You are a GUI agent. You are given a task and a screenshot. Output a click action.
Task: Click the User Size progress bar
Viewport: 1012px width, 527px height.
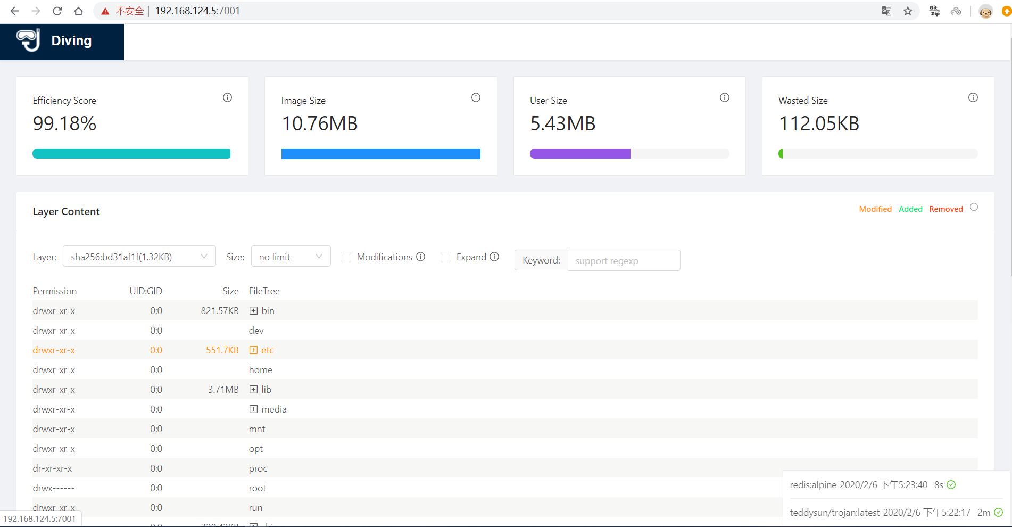pos(629,154)
